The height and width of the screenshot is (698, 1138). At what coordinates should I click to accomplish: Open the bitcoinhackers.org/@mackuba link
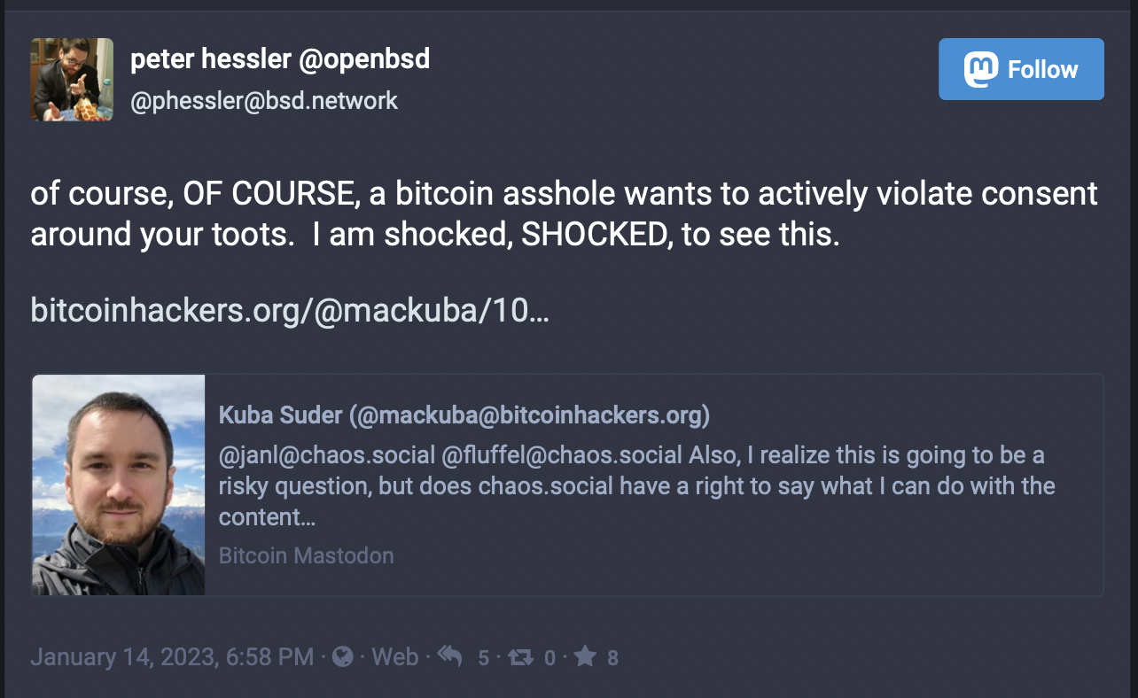pyautogui.click(x=290, y=310)
